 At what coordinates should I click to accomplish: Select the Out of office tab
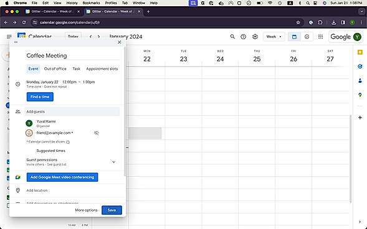[55, 68]
